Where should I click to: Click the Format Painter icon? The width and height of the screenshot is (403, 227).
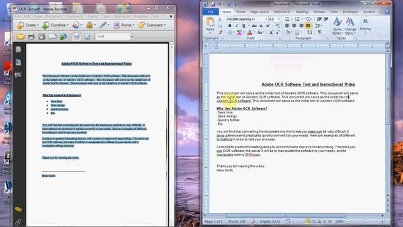point(220,32)
